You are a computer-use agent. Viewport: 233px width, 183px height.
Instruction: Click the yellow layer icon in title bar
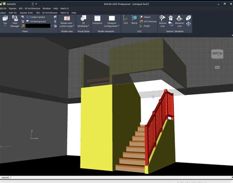pyautogui.click(x=4, y=4)
